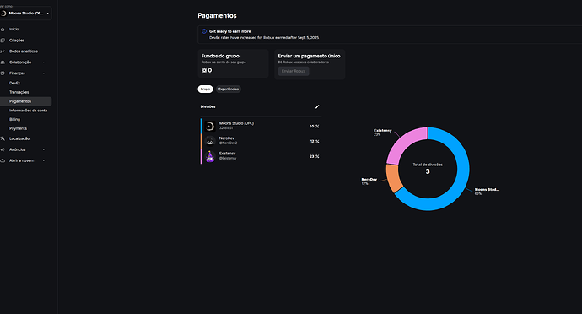This screenshot has height=314, width=582.
Task: Open the Moons Studio account switcher dropdown
Action: (25, 13)
